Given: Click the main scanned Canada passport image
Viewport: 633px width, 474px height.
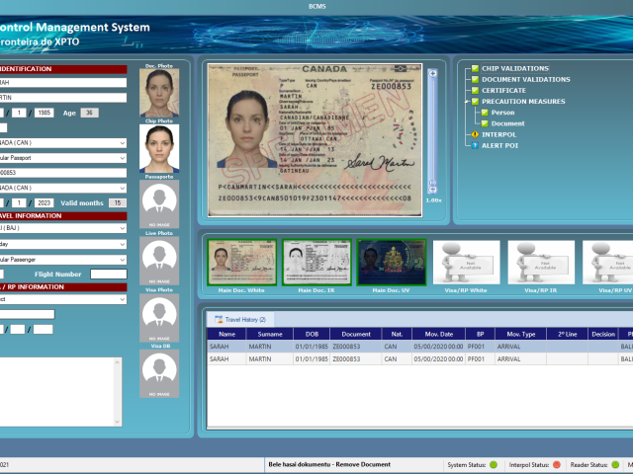Looking at the screenshot, I should pyautogui.click(x=315, y=140).
